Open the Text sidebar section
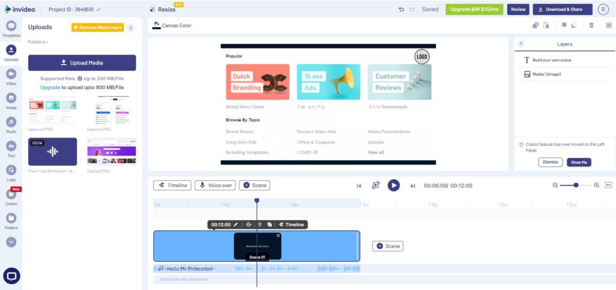The height and width of the screenshot is (290, 616). coord(11,149)
